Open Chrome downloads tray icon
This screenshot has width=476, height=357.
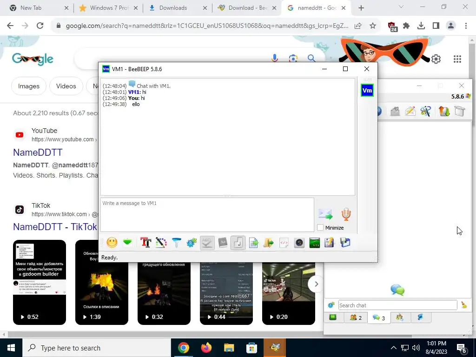(x=421, y=26)
